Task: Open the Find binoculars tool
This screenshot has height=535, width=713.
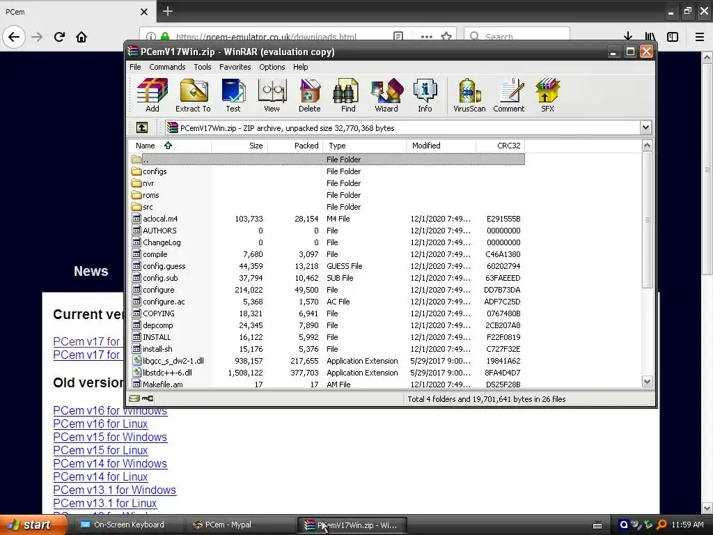Action: pos(348,95)
